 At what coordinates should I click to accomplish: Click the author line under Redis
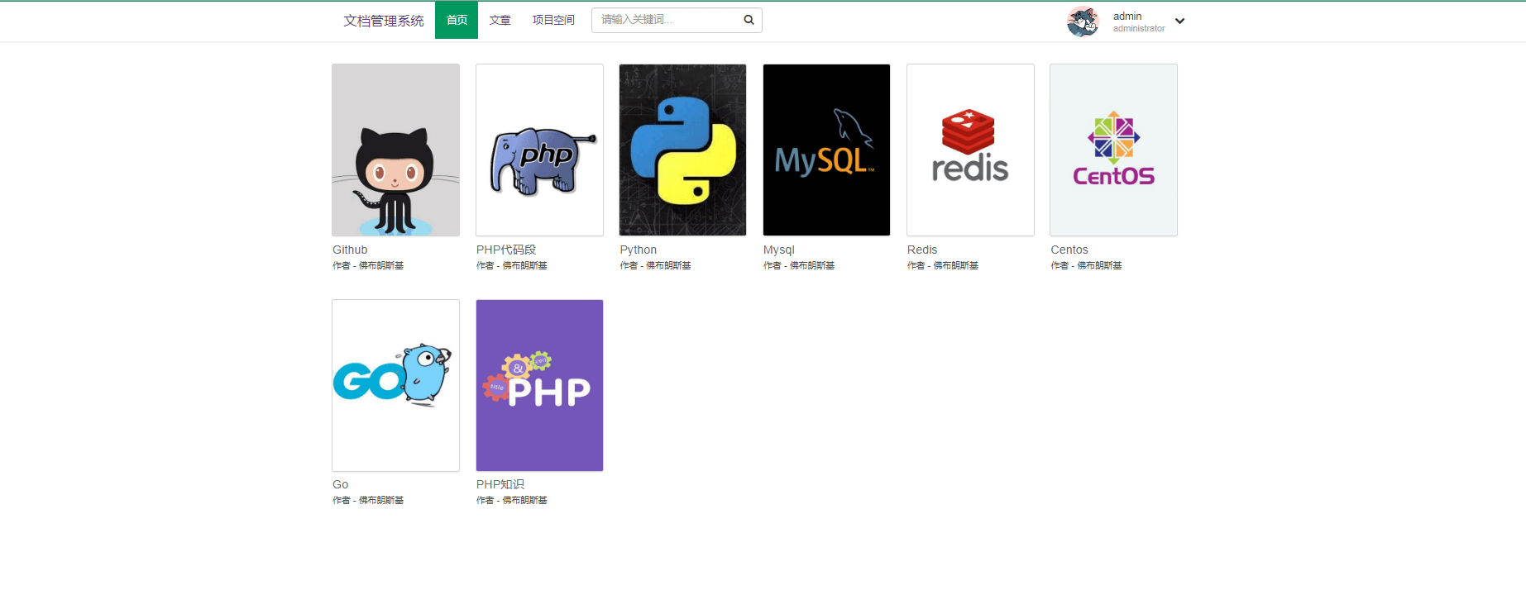tap(943, 265)
